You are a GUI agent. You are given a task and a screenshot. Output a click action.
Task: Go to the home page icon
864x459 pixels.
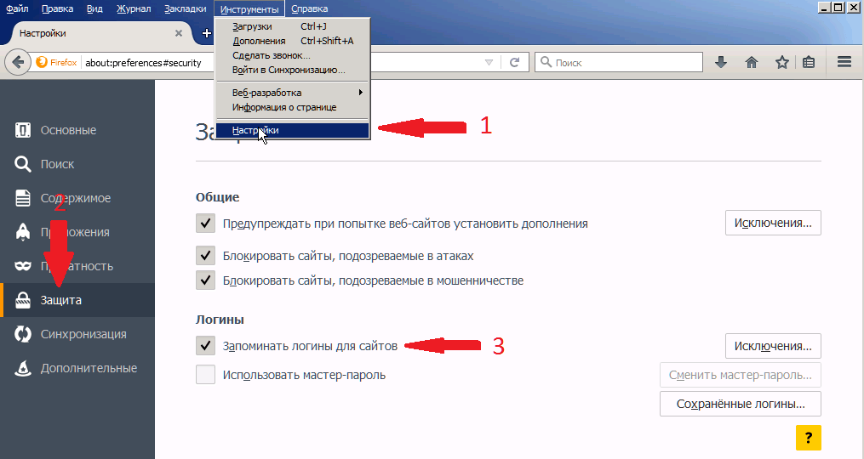click(x=752, y=62)
